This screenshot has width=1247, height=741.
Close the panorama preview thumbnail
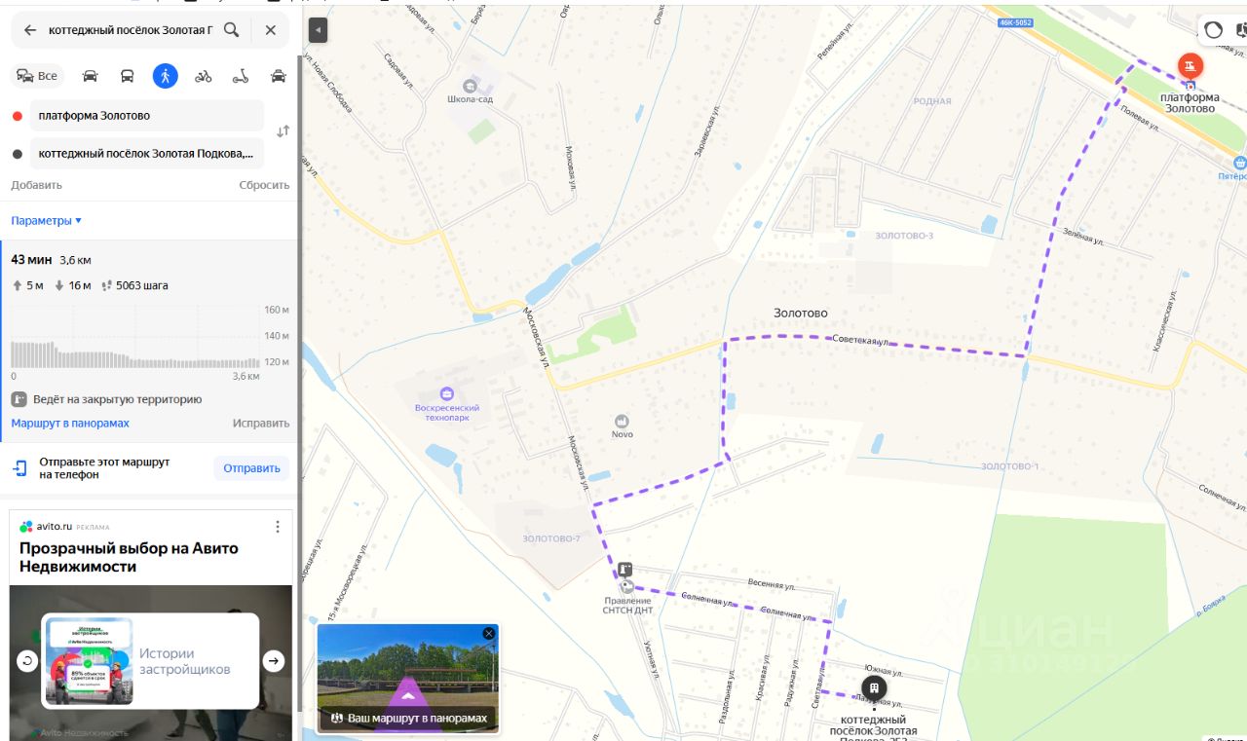coord(489,633)
